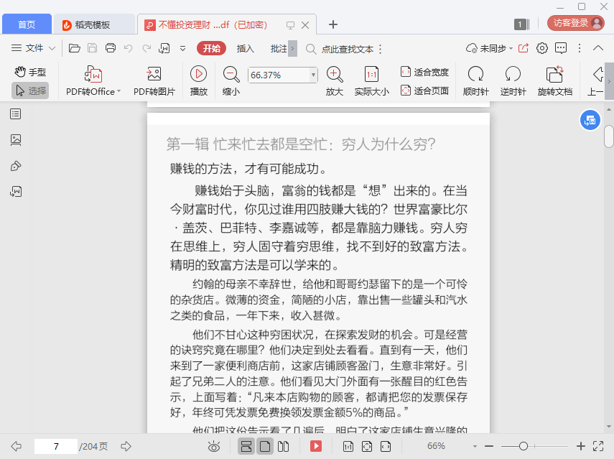
Task: Open the 稻壳模板 tab
Action: 95,24
